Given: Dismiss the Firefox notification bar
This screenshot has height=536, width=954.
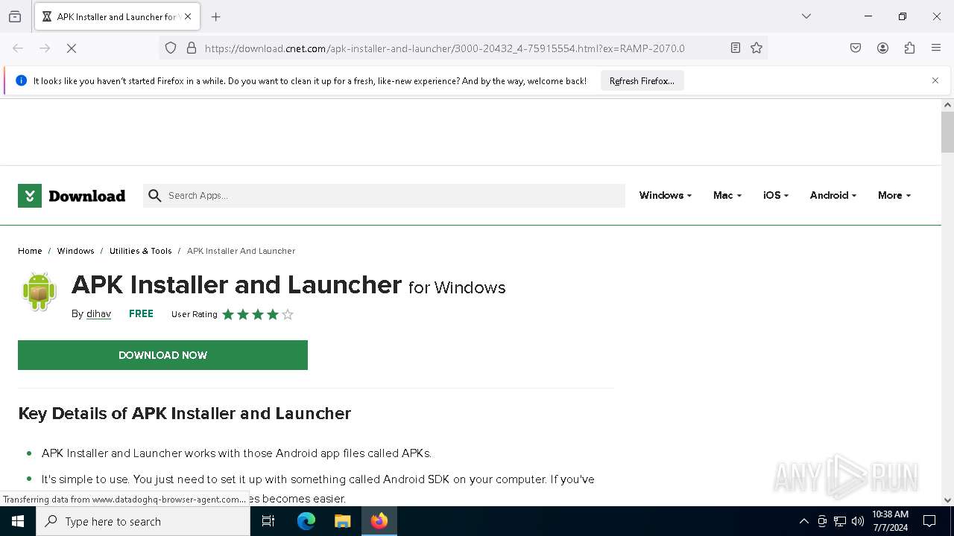Looking at the screenshot, I should pos(935,80).
